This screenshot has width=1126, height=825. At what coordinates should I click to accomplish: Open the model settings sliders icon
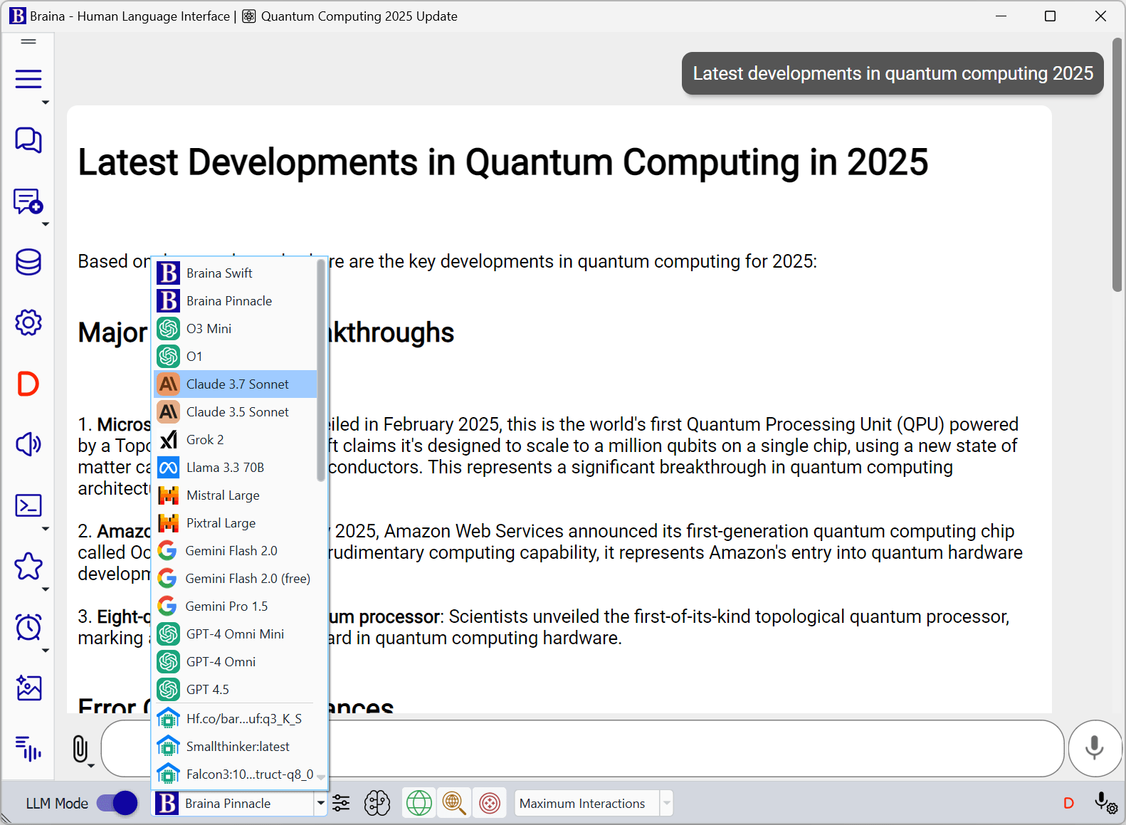click(342, 803)
